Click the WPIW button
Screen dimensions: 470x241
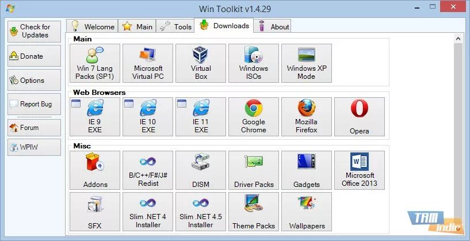(34, 147)
